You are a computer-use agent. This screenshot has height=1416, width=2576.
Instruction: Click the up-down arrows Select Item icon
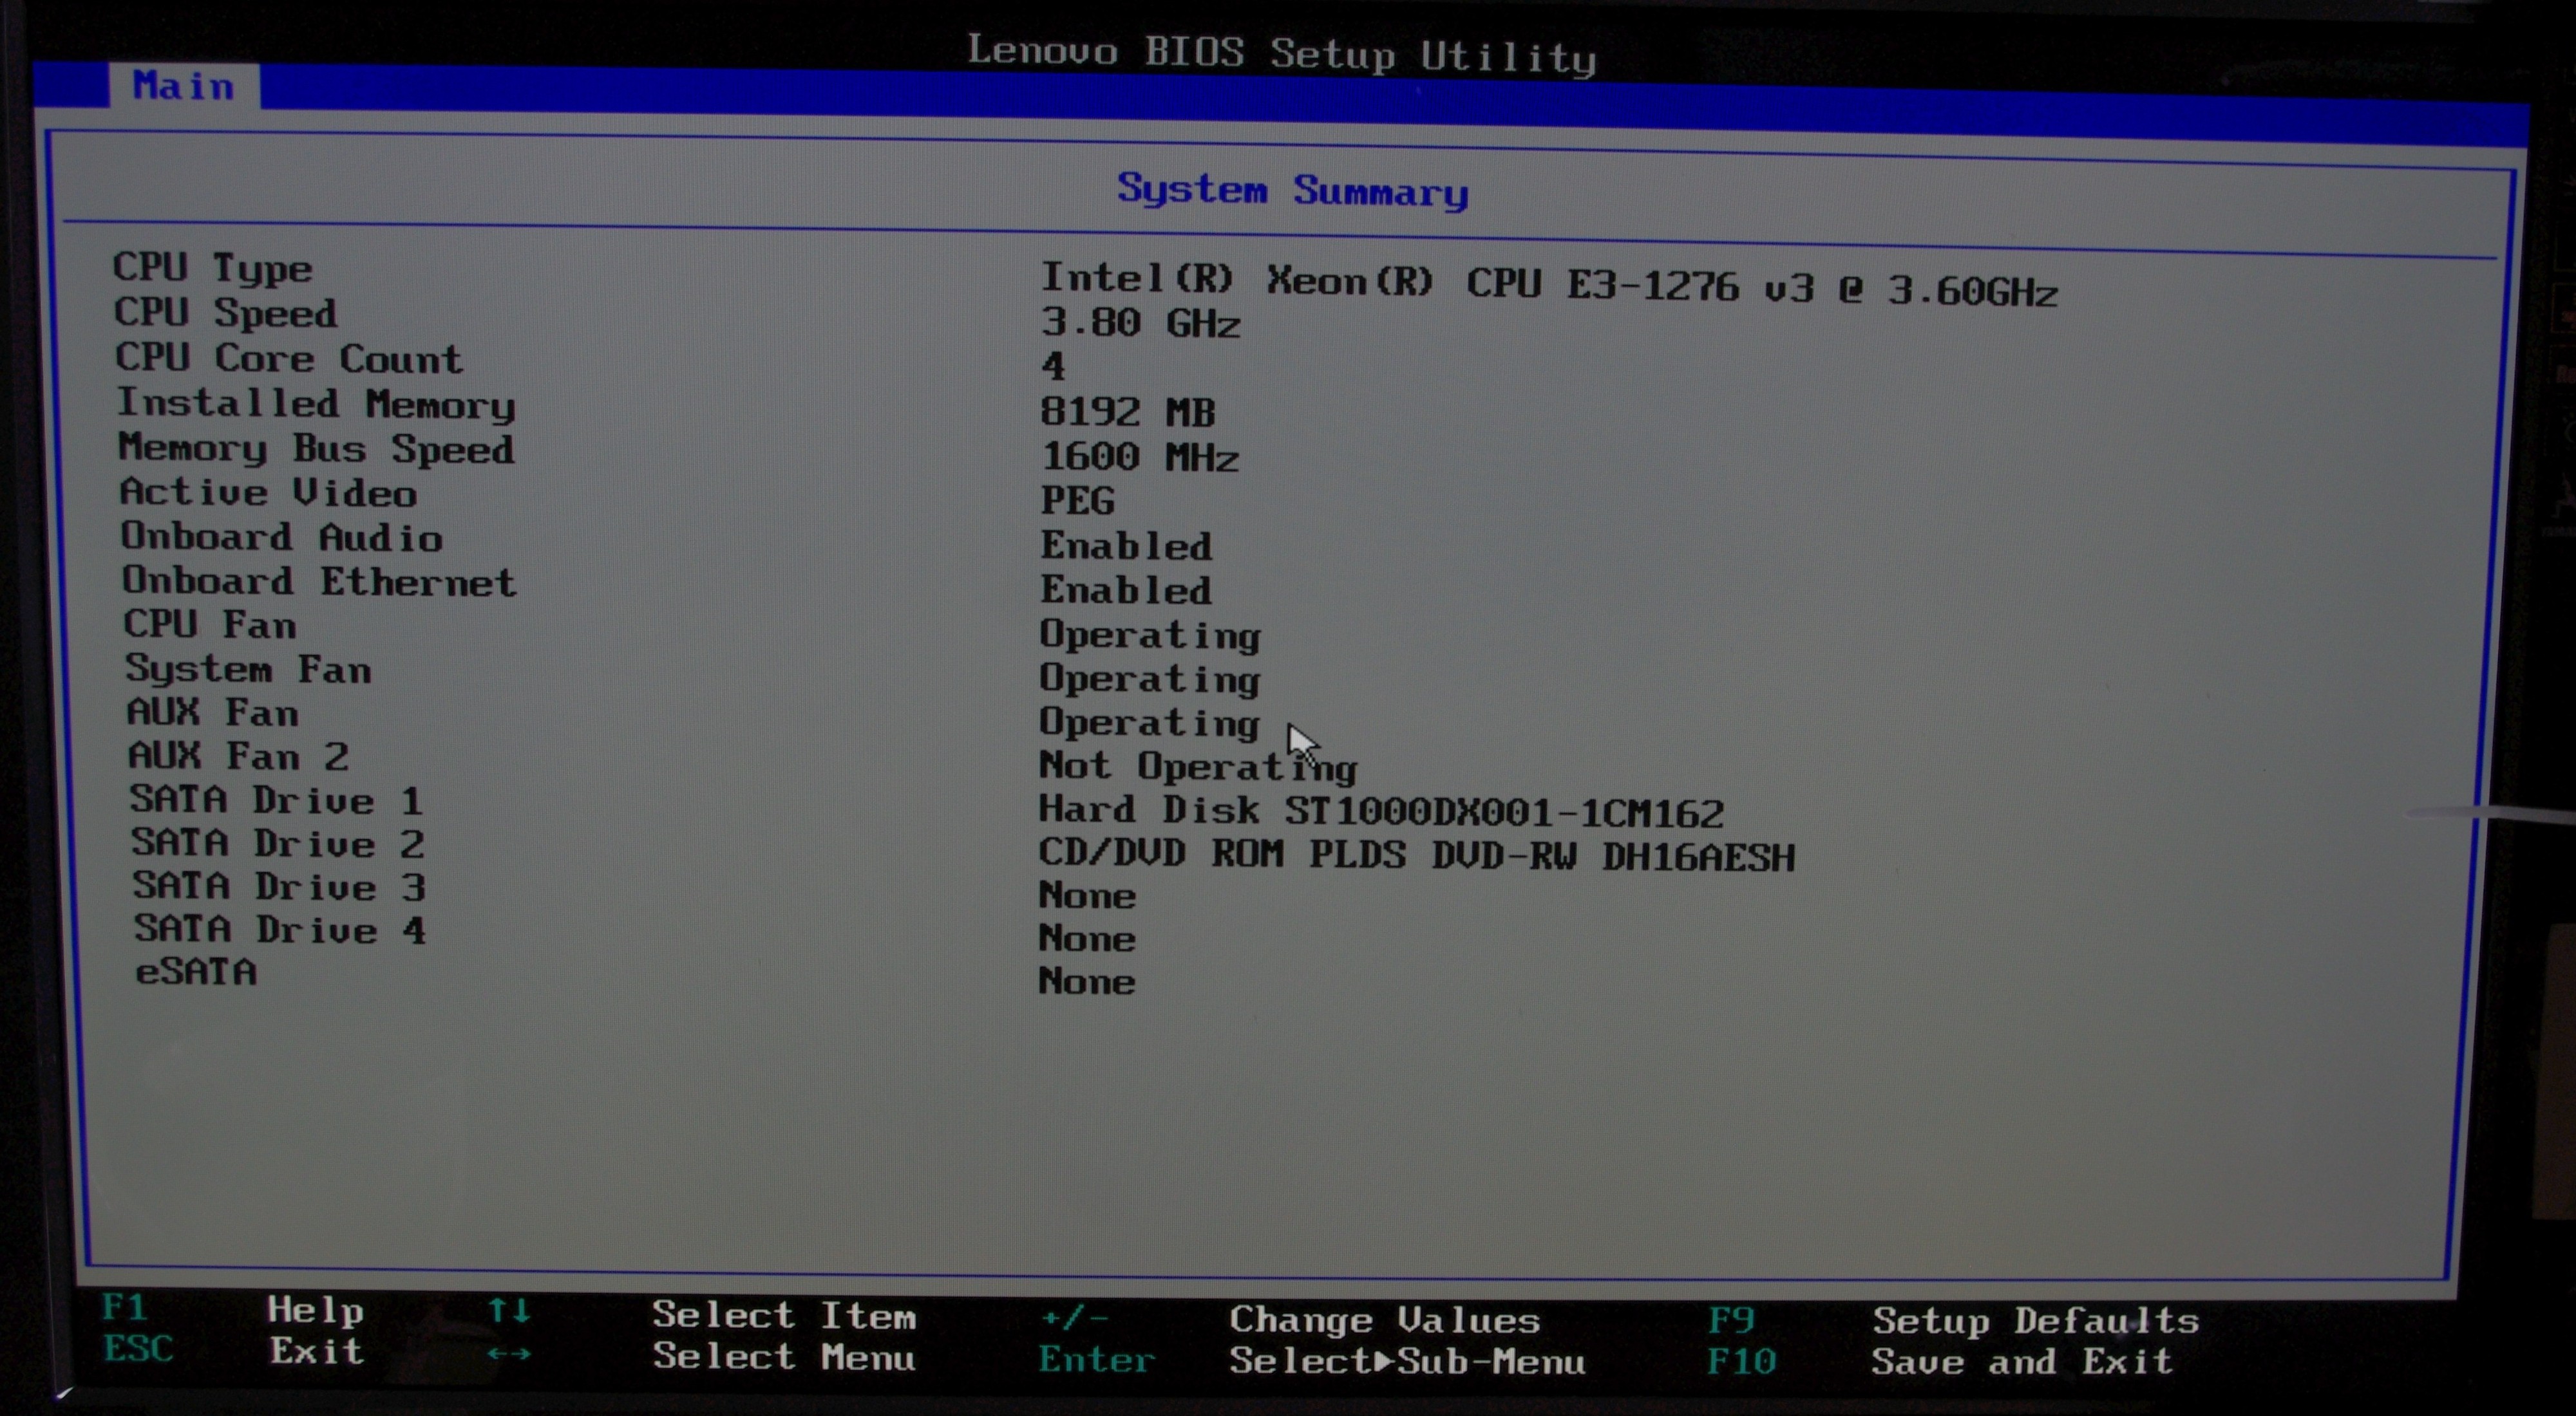pyautogui.click(x=509, y=1310)
